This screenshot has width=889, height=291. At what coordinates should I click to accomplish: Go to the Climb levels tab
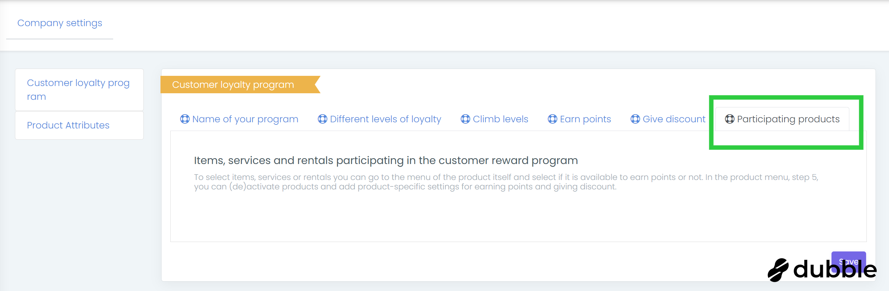[500, 119]
